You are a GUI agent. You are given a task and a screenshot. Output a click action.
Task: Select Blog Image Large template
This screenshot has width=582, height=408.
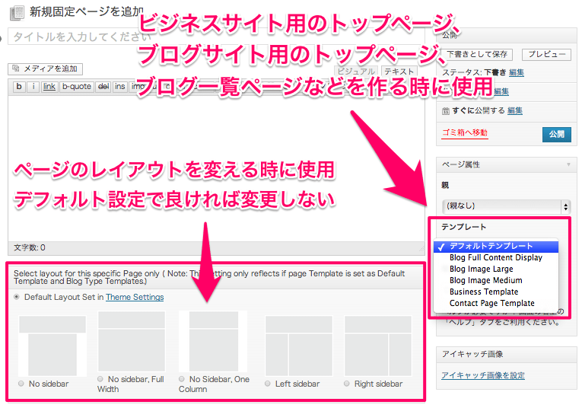coord(496,269)
